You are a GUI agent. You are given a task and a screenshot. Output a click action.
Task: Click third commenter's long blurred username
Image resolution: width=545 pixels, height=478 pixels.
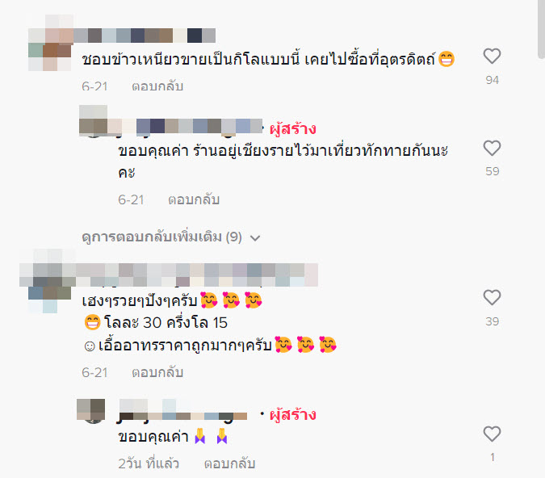pos(195,275)
